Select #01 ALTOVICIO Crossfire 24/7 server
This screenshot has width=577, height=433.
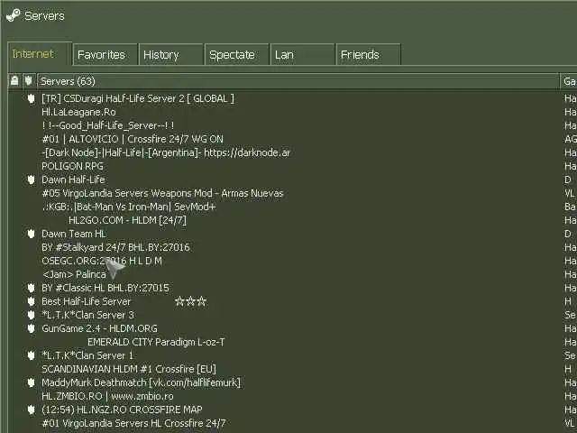click(133, 139)
